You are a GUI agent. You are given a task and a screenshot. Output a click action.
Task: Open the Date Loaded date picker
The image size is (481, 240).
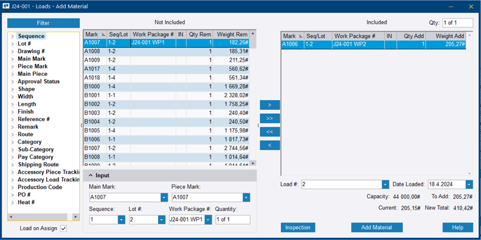(x=469, y=185)
